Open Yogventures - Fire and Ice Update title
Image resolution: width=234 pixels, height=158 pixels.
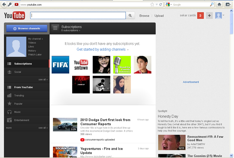tap(101, 150)
